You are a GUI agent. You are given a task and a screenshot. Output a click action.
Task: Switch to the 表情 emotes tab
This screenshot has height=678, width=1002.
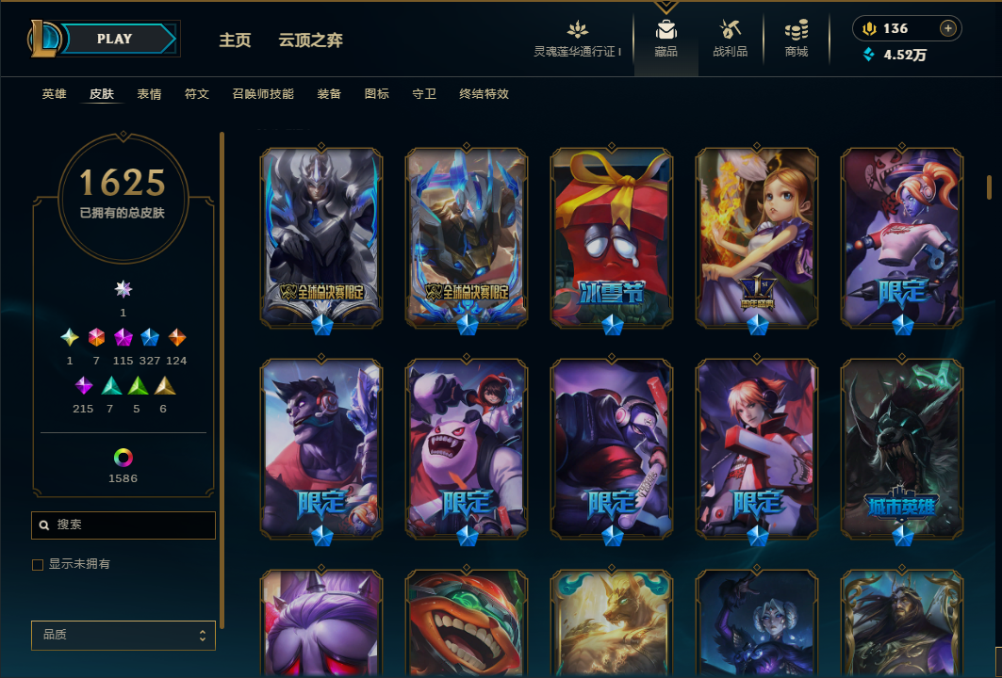click(149, 94)
